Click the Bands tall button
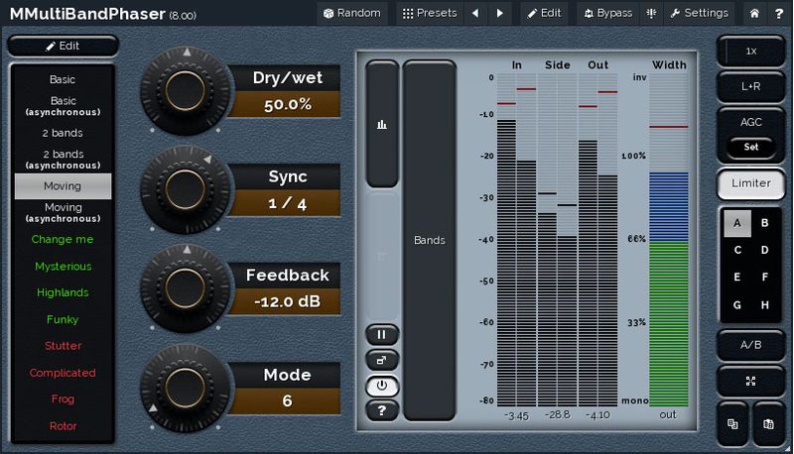The width and height of the screenshot is (794, 454). [430, 240]
